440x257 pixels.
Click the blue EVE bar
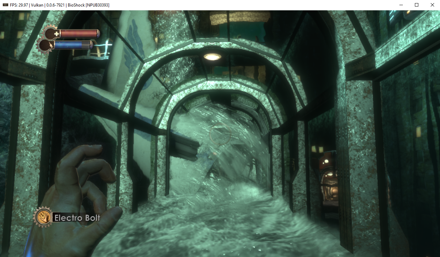(73, 45)
